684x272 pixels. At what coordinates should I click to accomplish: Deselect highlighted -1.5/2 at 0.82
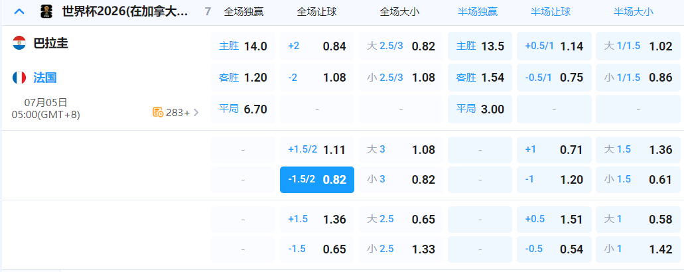tap(317, 180)
